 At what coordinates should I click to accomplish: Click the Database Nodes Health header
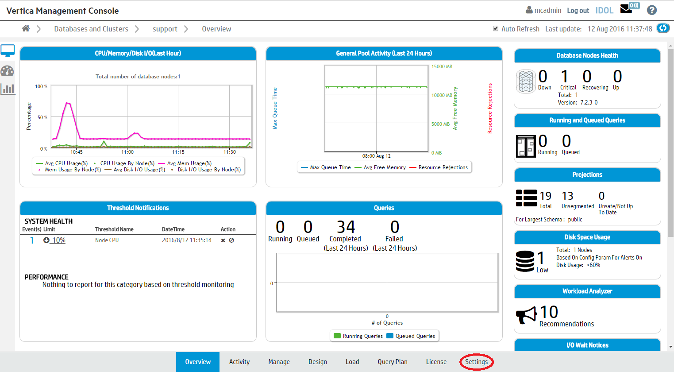click(587, 55)
